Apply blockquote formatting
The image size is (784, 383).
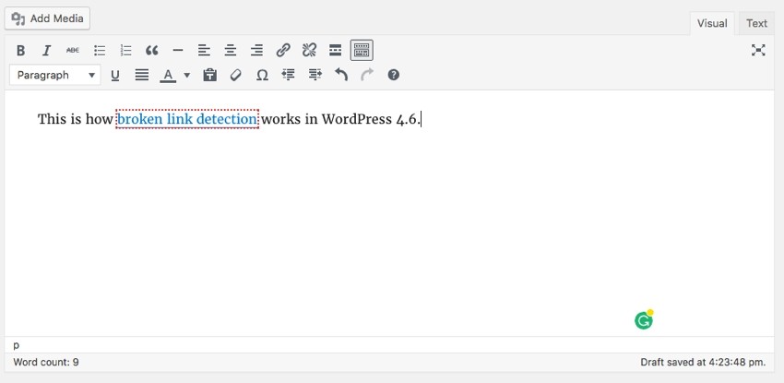pos(152,50)
